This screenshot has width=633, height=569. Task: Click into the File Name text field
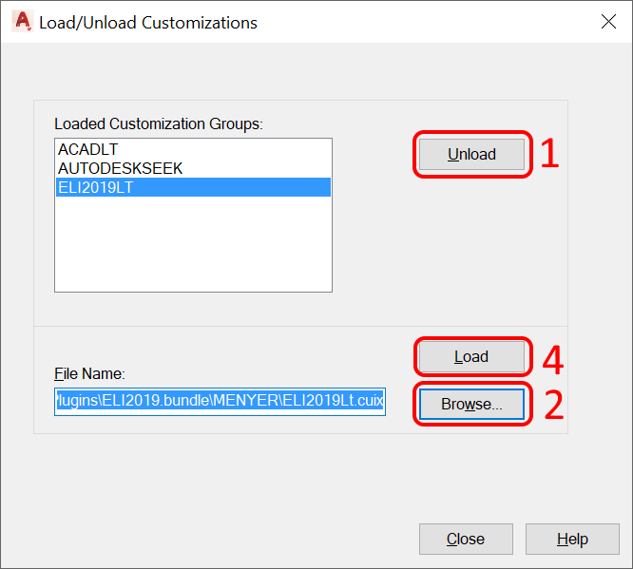(220, 401)
